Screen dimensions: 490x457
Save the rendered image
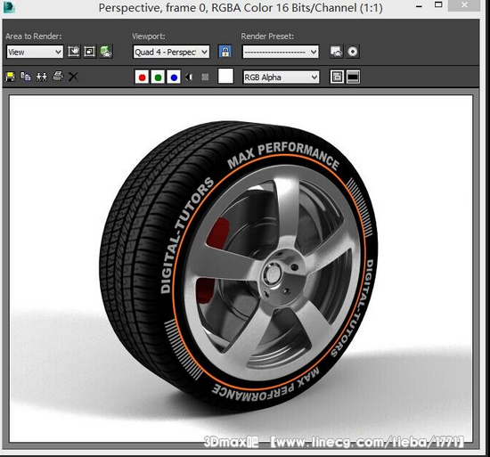(x=11, y=77)
